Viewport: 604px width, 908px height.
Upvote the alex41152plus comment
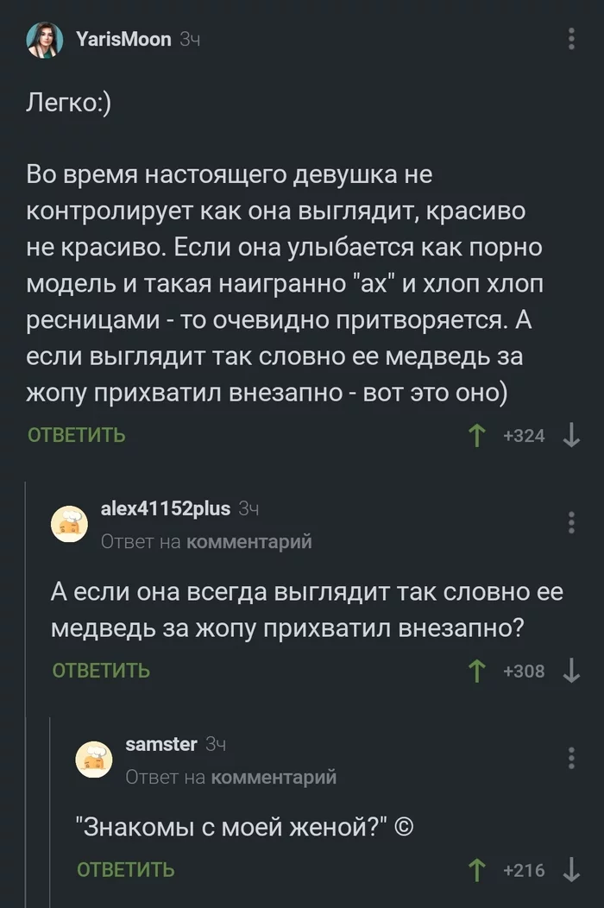(476, 671)
